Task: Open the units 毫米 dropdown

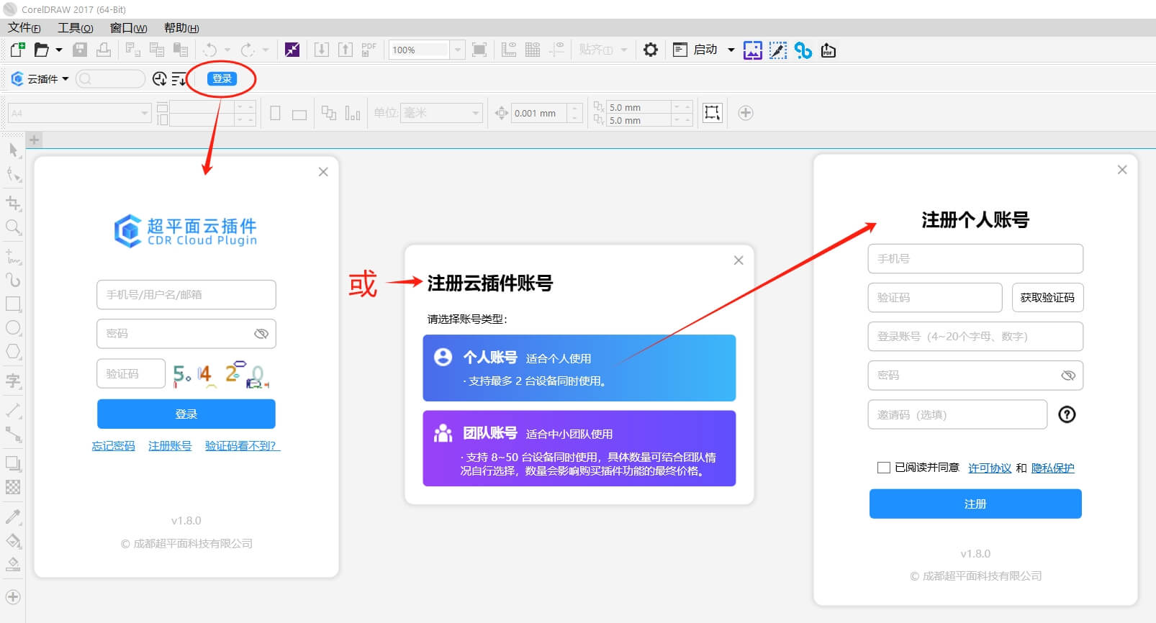Action: (476, 113)
